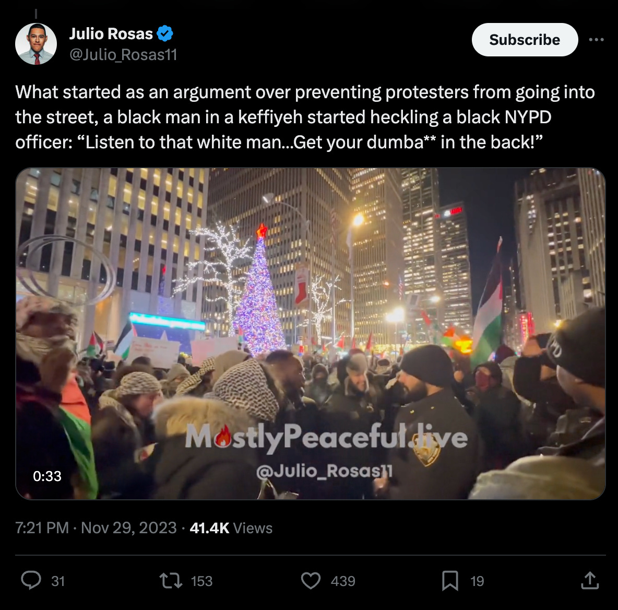Click the 153 reposts count
Viewport: 618px width, 610px height.
coord(201,581)
